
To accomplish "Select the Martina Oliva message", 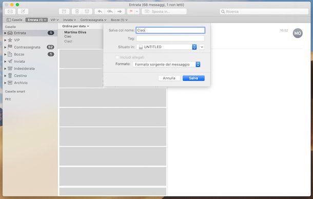I will point(81,39).
